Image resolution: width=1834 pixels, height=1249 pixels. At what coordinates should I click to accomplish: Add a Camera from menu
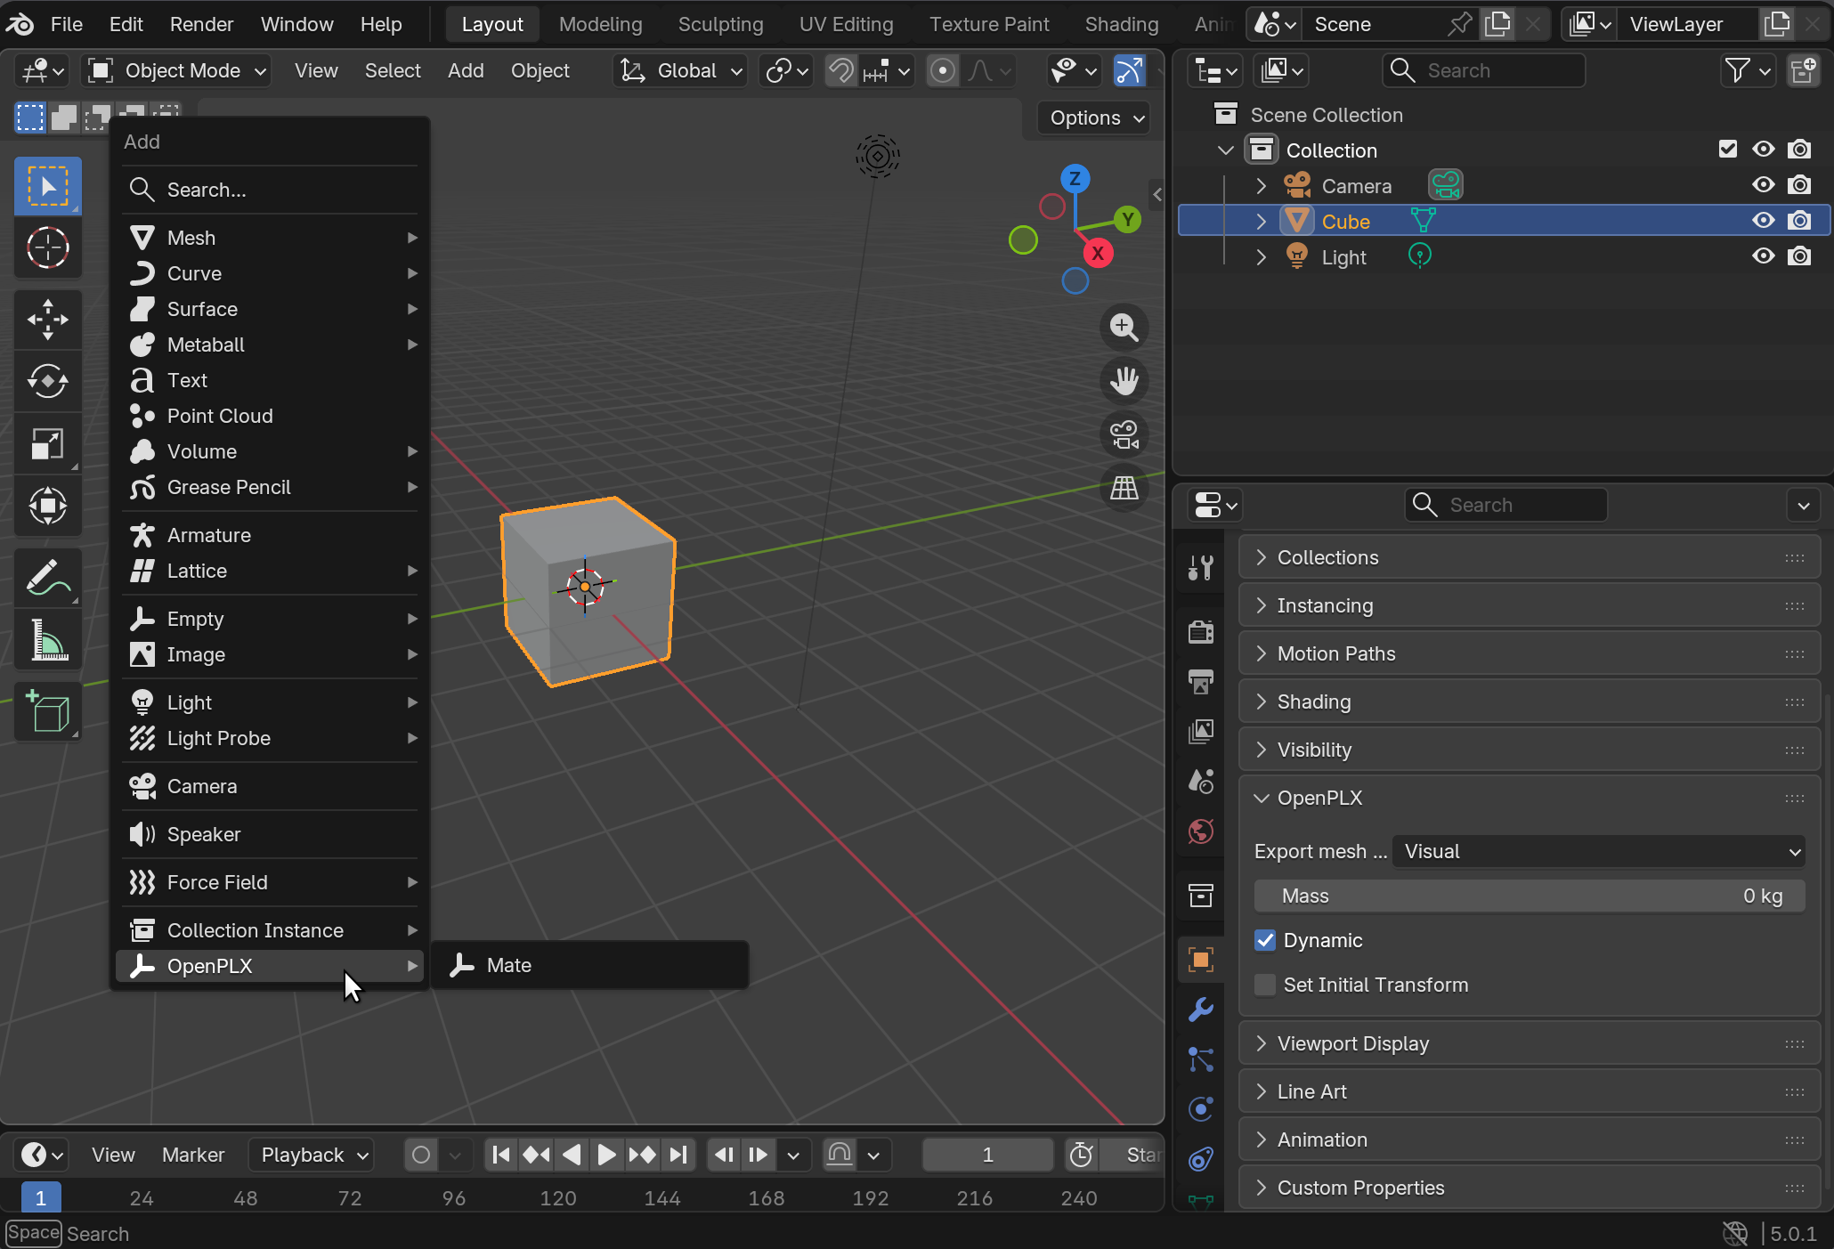click(x=270, y=786)
